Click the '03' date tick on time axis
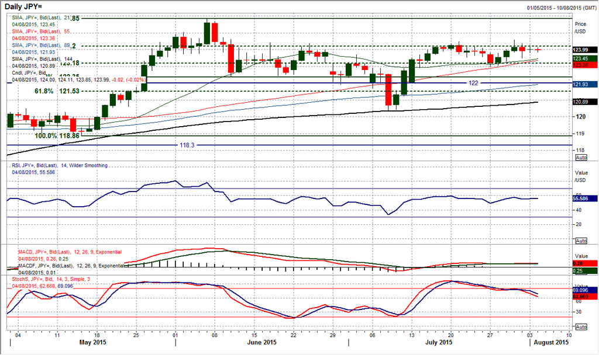Viewport: 599px width, 355px height. click(529, 335)
